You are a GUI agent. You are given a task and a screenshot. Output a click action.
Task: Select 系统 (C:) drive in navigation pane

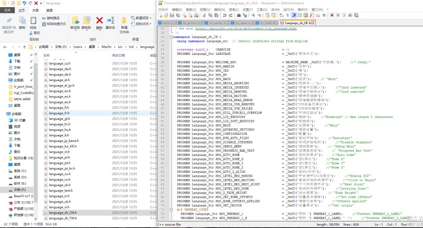coord(20,171)
